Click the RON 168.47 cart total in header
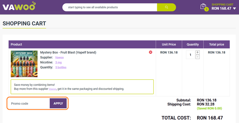This screenshot has height=123, width=239. pyautogui.click(x=221, y=9)
